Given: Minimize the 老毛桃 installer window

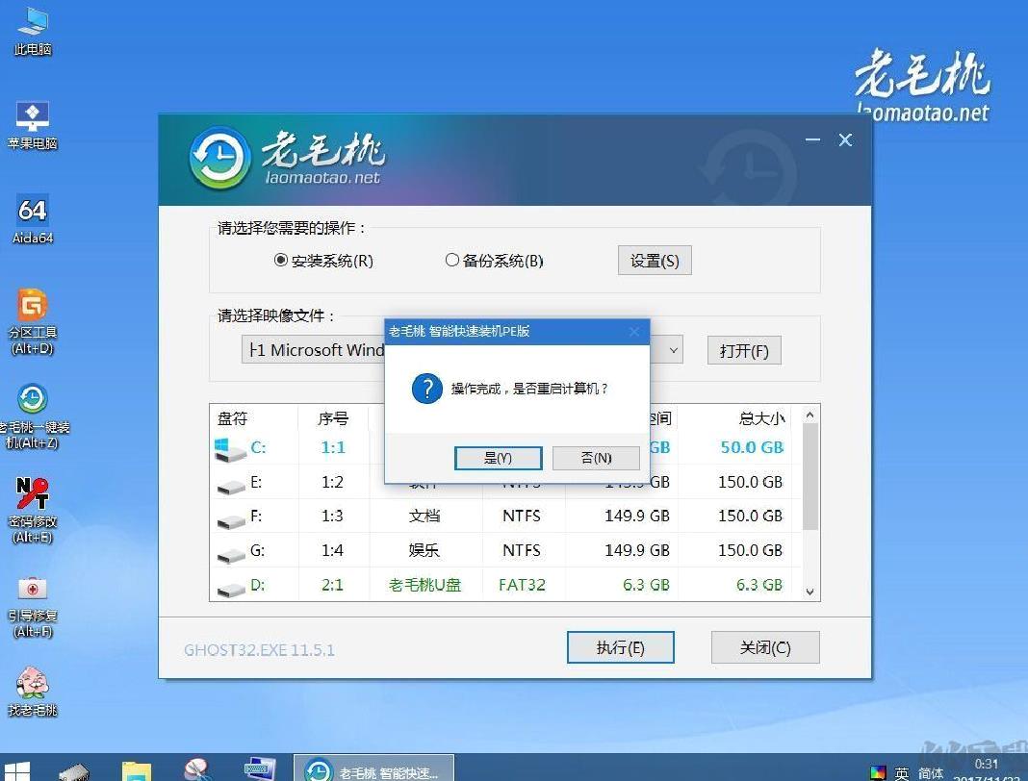Looking at the screenshot, I should [x=813, y=139].
